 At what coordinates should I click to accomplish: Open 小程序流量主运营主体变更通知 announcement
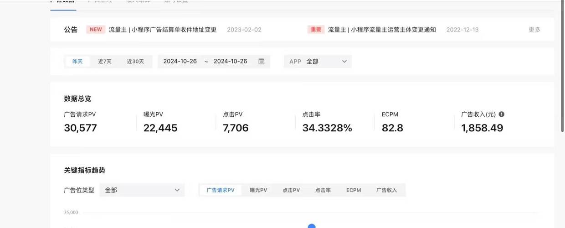point(382,30)
